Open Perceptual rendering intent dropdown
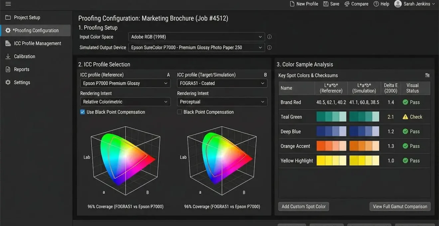 coord(222,102)
